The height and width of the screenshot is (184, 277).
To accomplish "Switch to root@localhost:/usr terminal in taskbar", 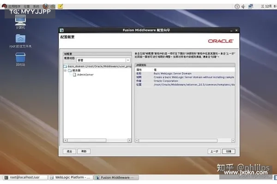I will tap(25, 178).
